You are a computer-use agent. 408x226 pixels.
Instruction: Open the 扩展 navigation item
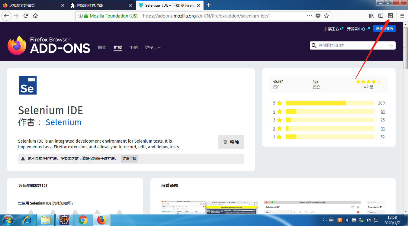tap(118, 47)
